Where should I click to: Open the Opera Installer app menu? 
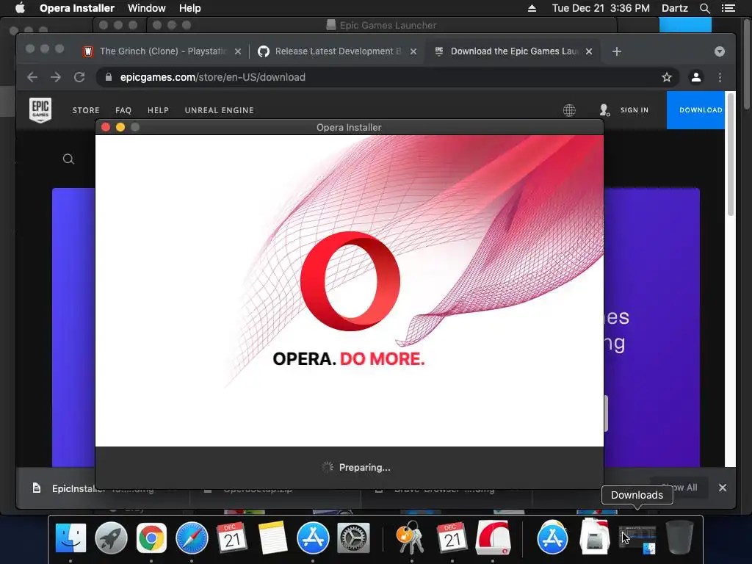[x=76, y=8]
